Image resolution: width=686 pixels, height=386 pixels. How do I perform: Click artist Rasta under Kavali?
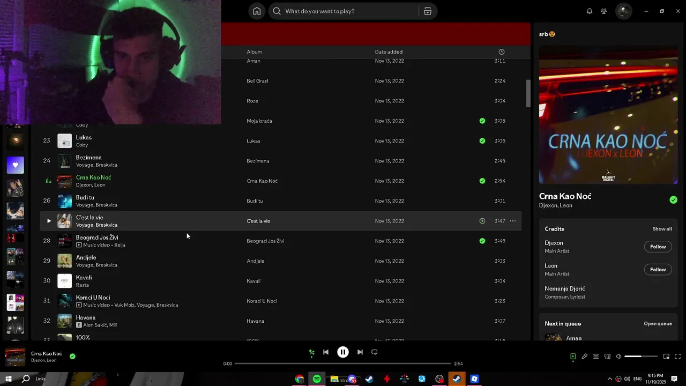coord(83,285)
